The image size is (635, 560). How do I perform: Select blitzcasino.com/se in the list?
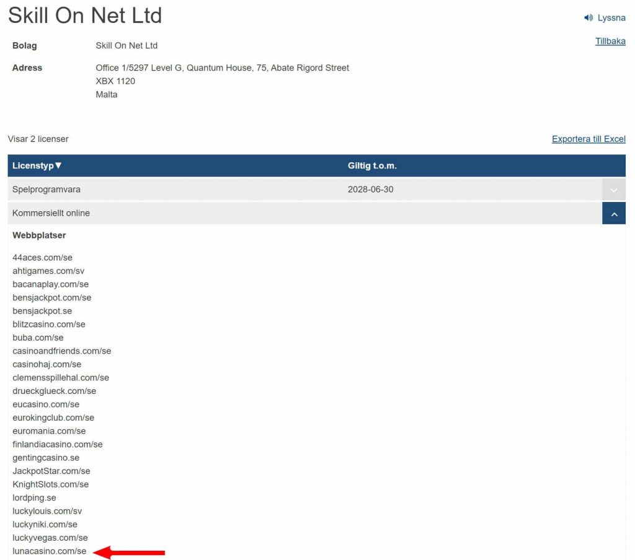coord(49,324)
